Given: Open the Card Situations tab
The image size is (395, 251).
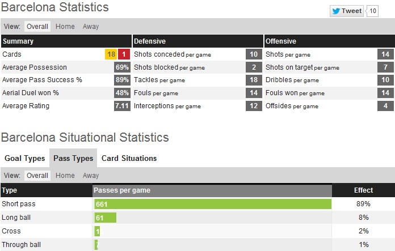Looking at the screenshot, I should click(x=129, y=158).
